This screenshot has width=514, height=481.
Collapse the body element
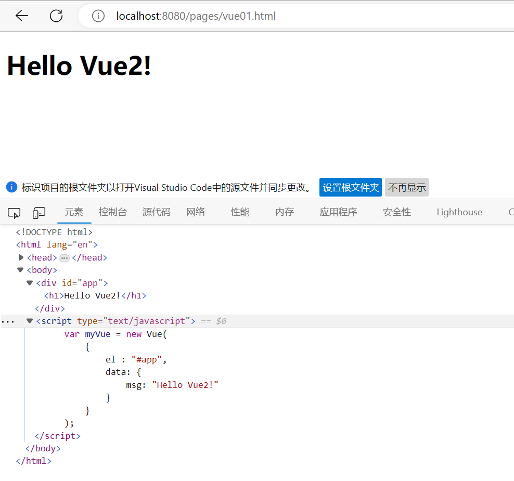[x=20, y=270]
